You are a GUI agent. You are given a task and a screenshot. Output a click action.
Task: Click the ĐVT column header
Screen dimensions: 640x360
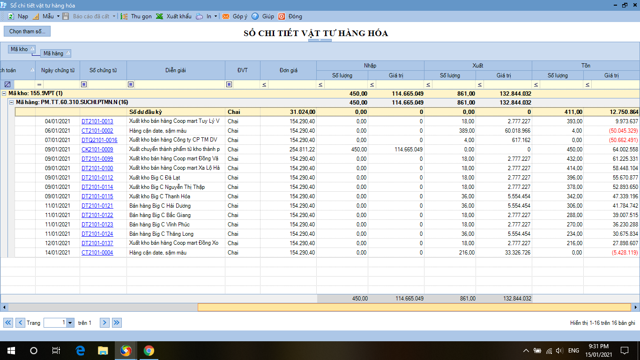click(243, 70)
